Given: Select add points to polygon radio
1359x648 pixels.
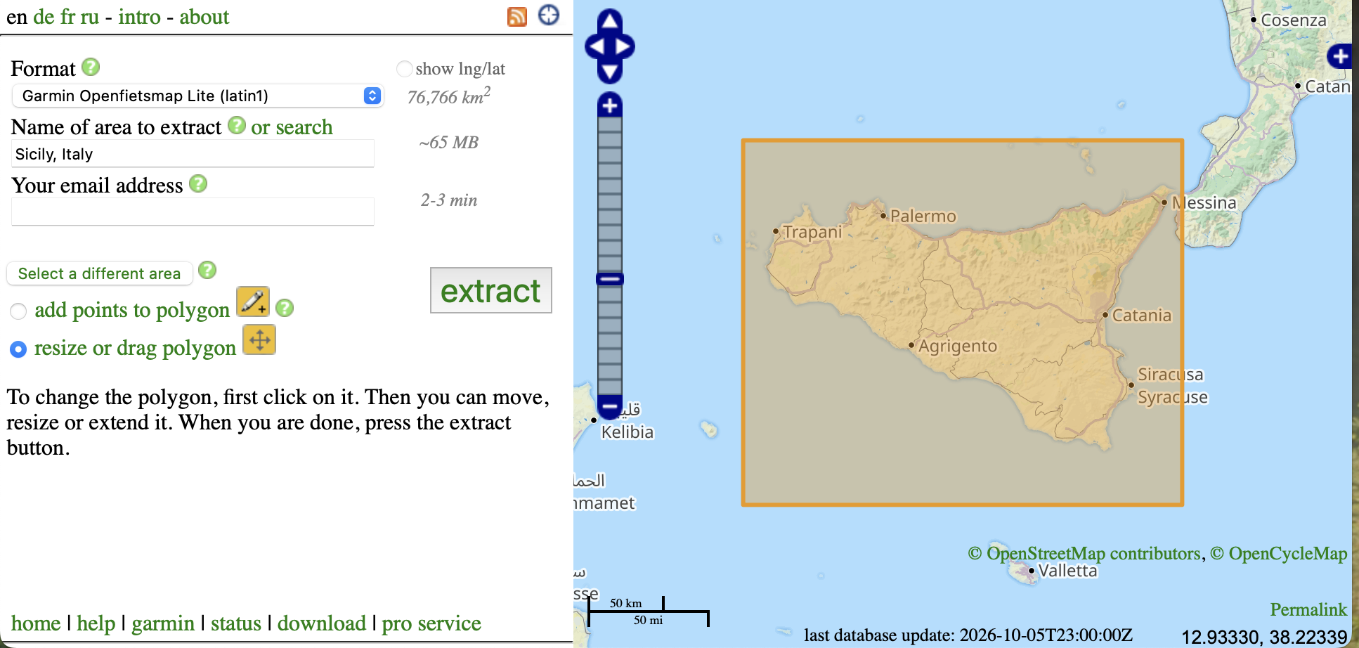Looking at the screenshot, I should coord(18,311).
